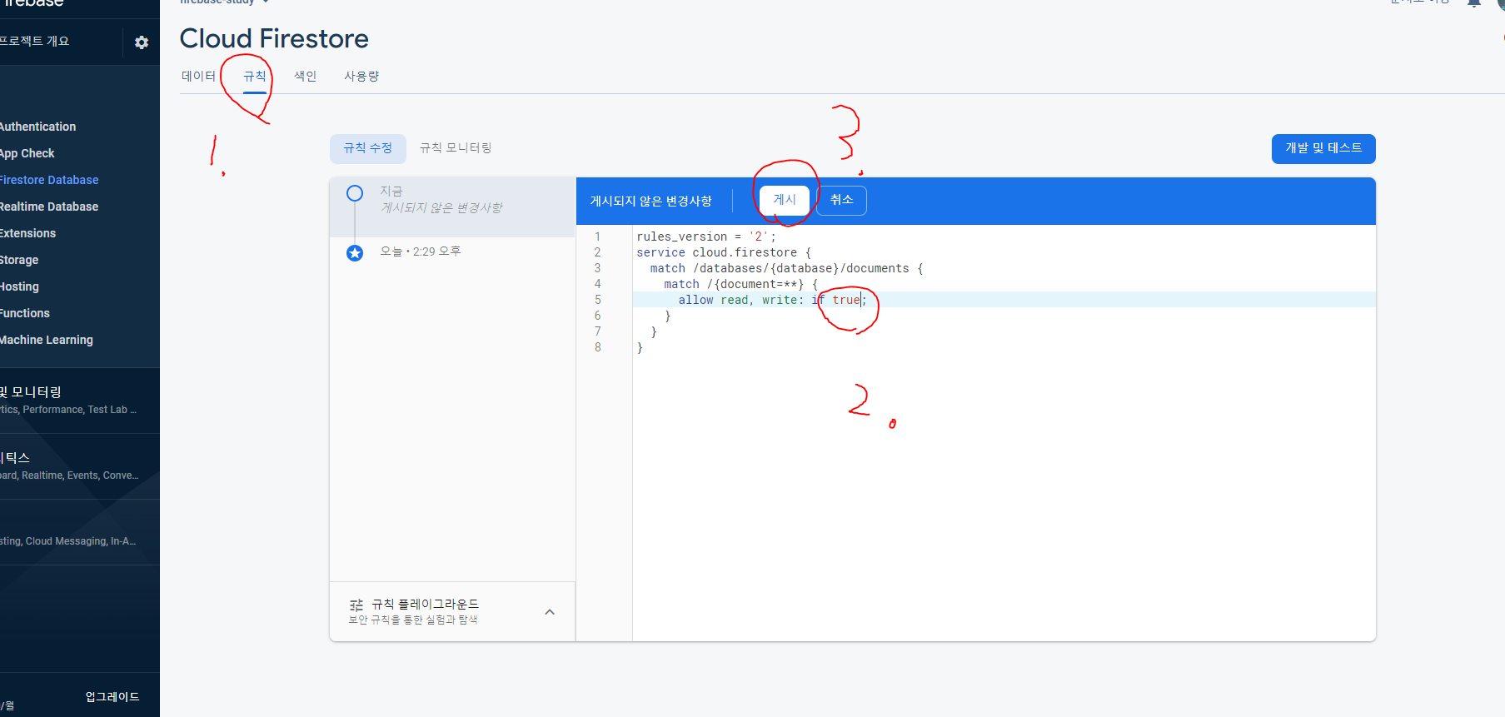The height and width of the screenshot is (717, 1505).
Task: Open Hosting in the sidebar
Action: (20, 286)
